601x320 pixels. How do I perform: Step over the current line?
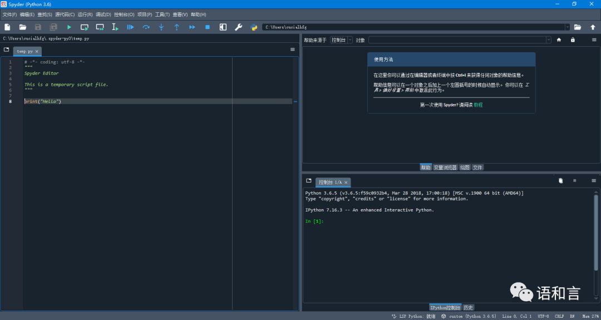[146, 27]
